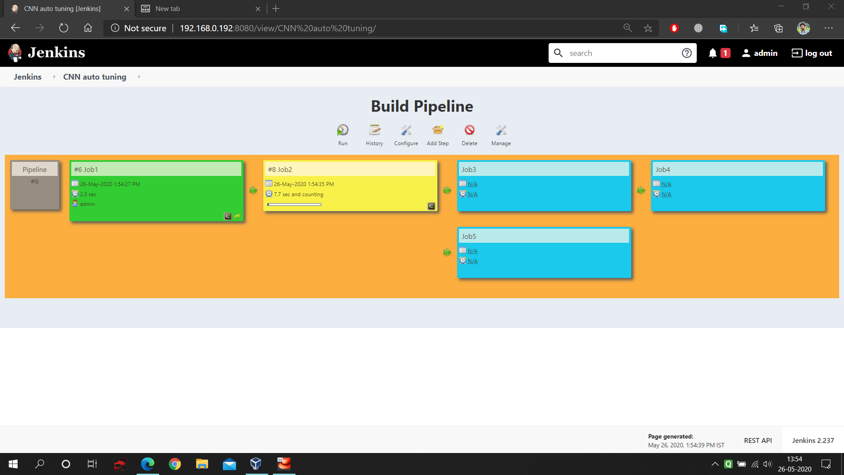844x475 pixels.
Task: Open a new browser tab plus button
Action: 276,9
